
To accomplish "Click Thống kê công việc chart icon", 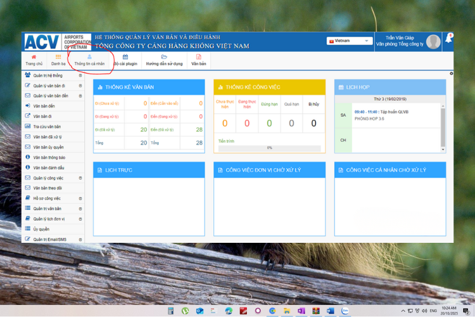I will click(x=220, y=87).
